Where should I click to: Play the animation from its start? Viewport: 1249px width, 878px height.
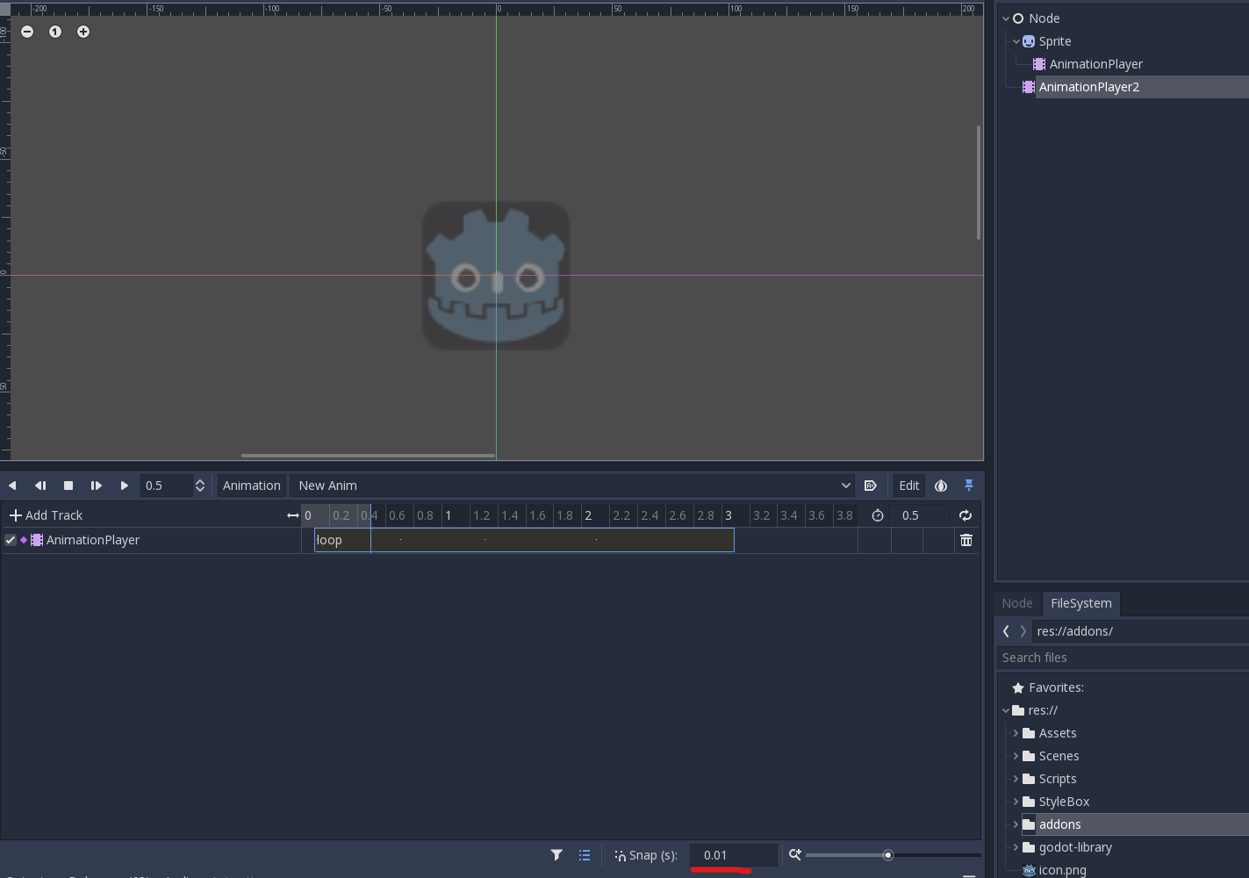point(97,485)
